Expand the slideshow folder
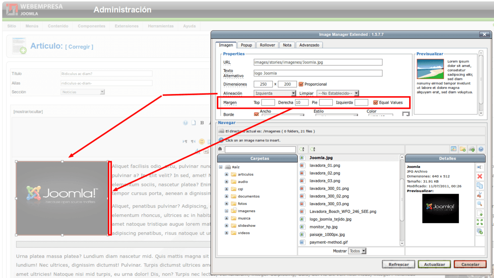The height and width of the screenshot is (278, 494). 226,225
